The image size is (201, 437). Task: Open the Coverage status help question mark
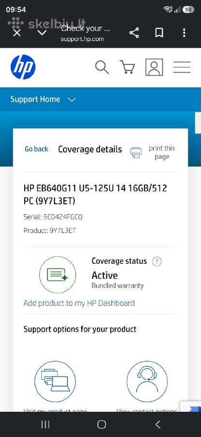[x=157, y=262]
